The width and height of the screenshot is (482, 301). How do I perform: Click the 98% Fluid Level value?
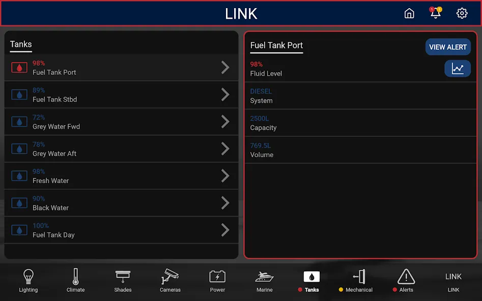click(257, 64)
